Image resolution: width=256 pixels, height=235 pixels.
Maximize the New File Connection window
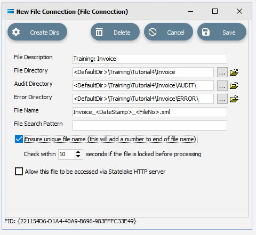[215, 11]
